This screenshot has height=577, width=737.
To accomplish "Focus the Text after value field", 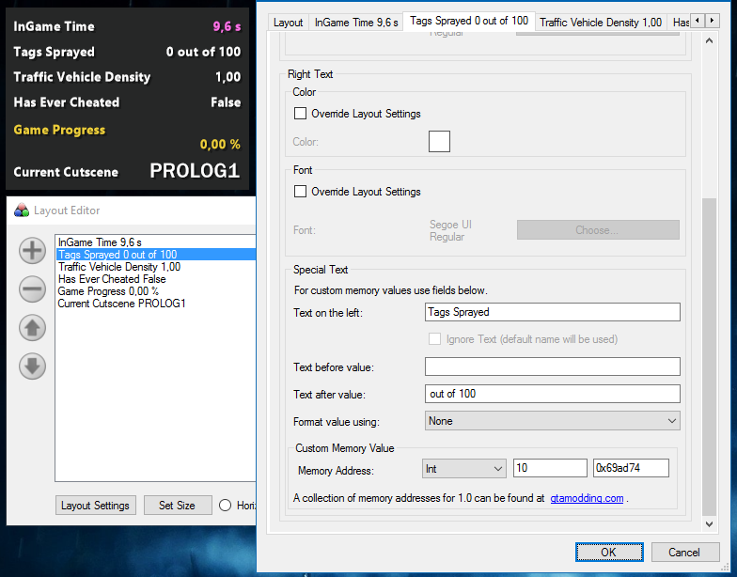I will coord(553,394).
